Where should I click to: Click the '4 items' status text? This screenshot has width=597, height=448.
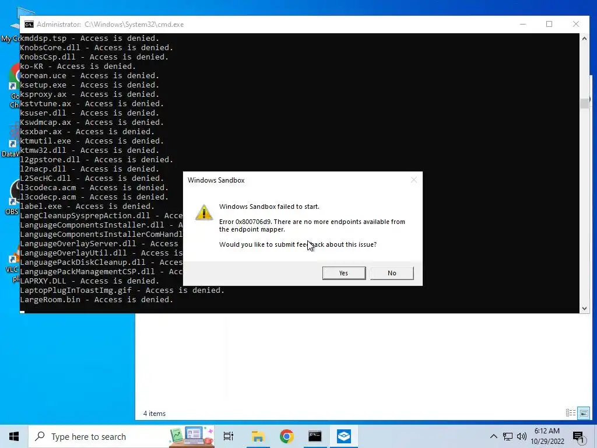coord(154,414)
